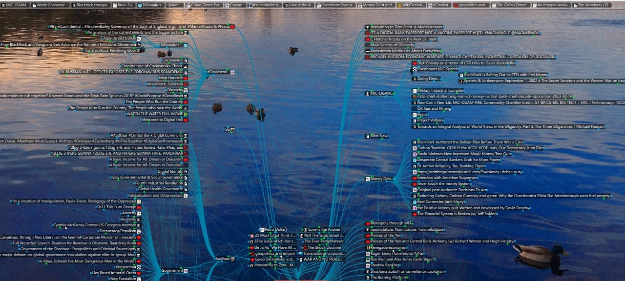This screenshot has width=625, height=281.
Task: Select Digital Identity thought
Action: tap(172, 171)
